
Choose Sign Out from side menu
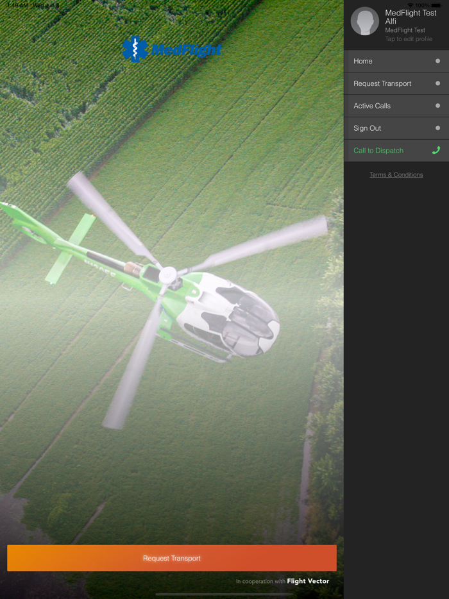[x=396, y=128]
